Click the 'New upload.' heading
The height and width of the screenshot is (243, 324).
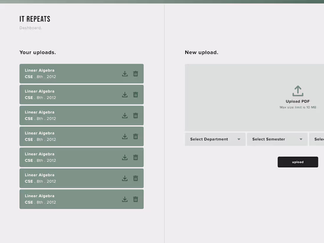[x=201, y=52]
